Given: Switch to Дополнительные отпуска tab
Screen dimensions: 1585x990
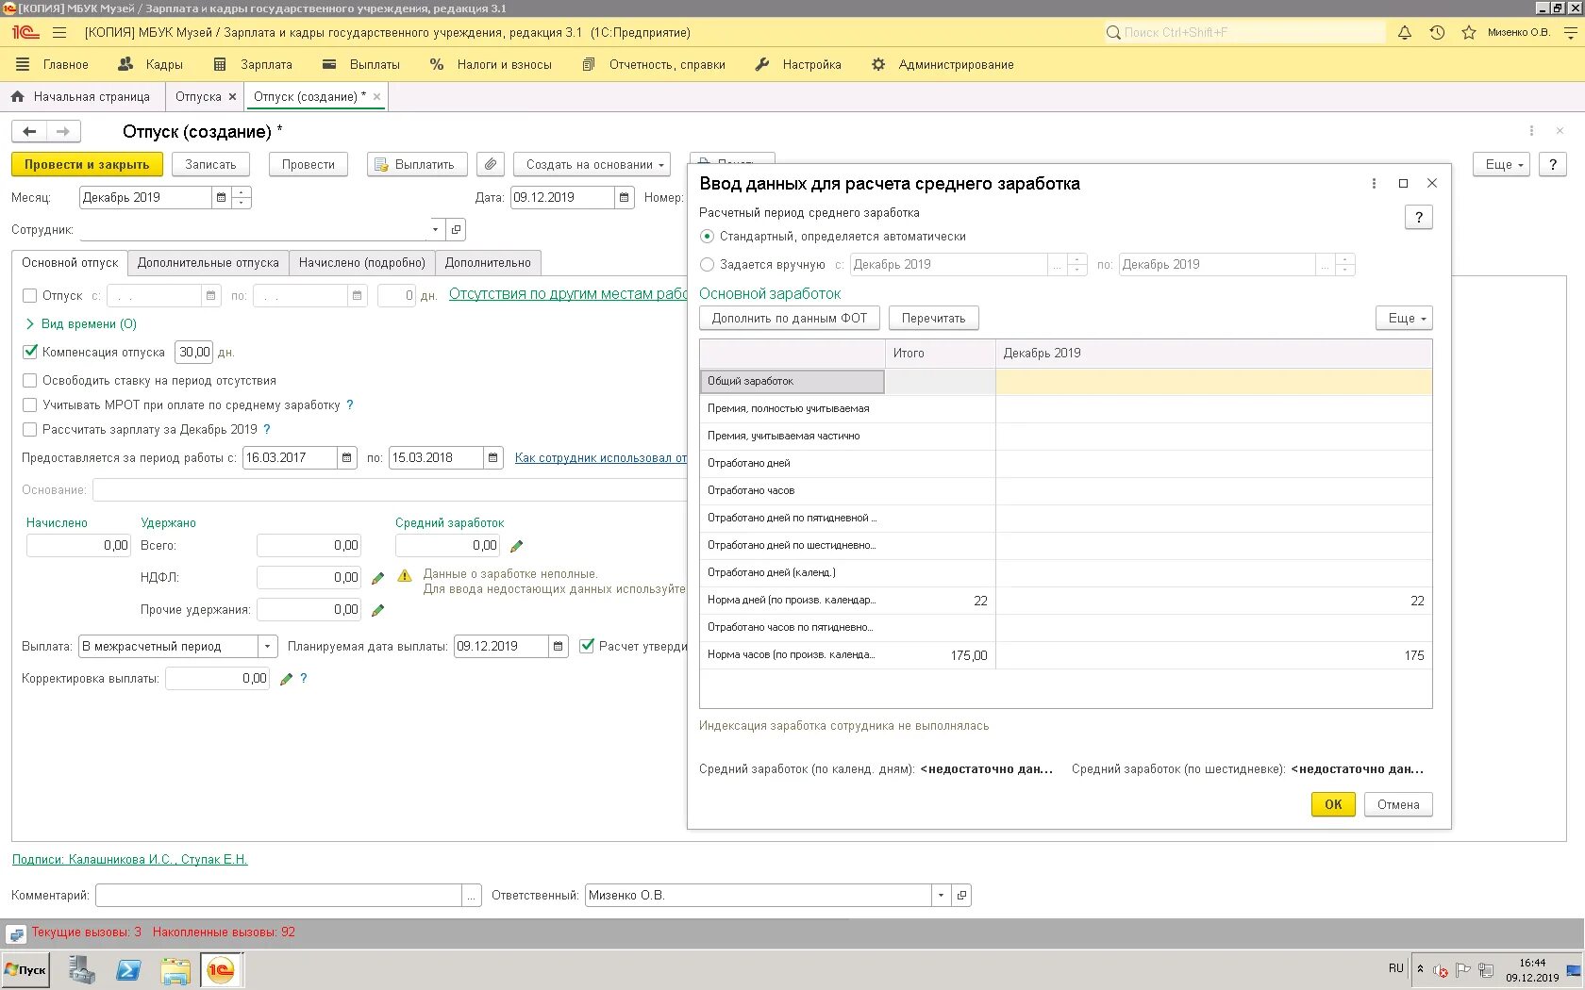Looking at the screenshot, I should click(209, 262).
